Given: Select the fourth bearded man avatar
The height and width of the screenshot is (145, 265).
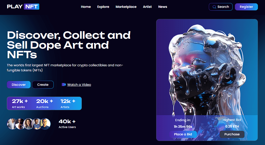Looking at the screenshot, I should click(x=37, y=124).
